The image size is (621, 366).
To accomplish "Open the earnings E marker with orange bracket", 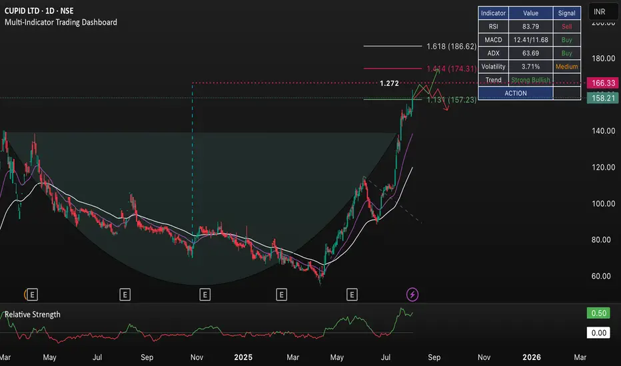I will [31, 294].
